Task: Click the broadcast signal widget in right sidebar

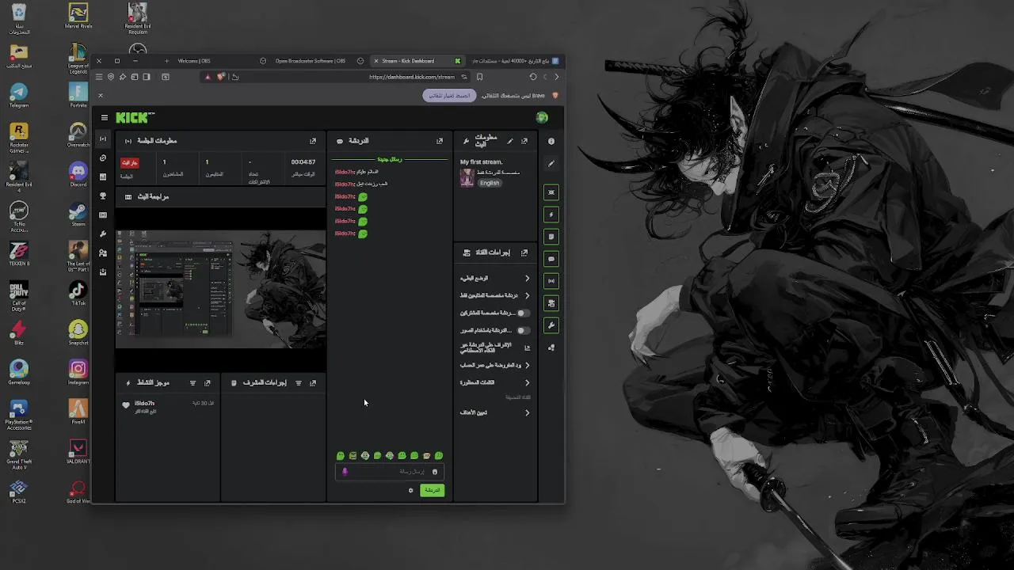Action: tap(551, 281)
